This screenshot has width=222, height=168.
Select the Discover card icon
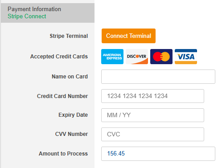point(137,57)
